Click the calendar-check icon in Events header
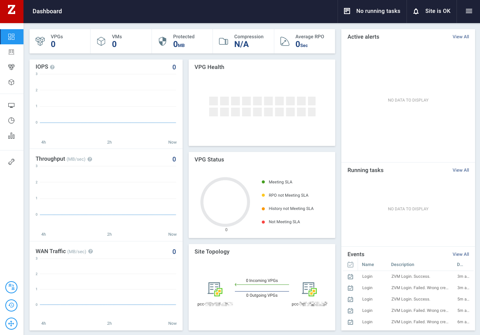 click(350, 265)
